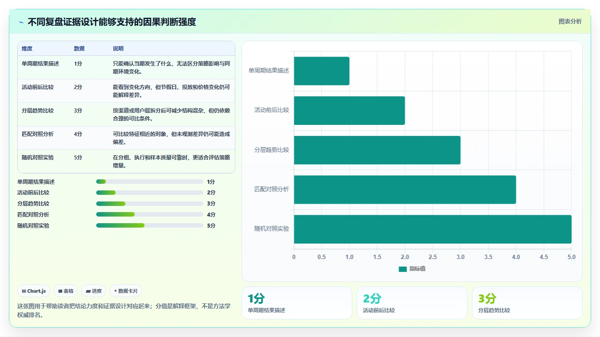This screenshot has width=600, height=337.
Task: Click the 4分 cell in the table
Action: 78,134
